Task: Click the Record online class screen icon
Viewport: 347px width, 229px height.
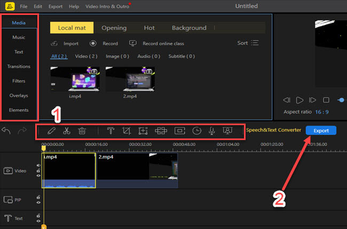Action: (x=133, y=43)
